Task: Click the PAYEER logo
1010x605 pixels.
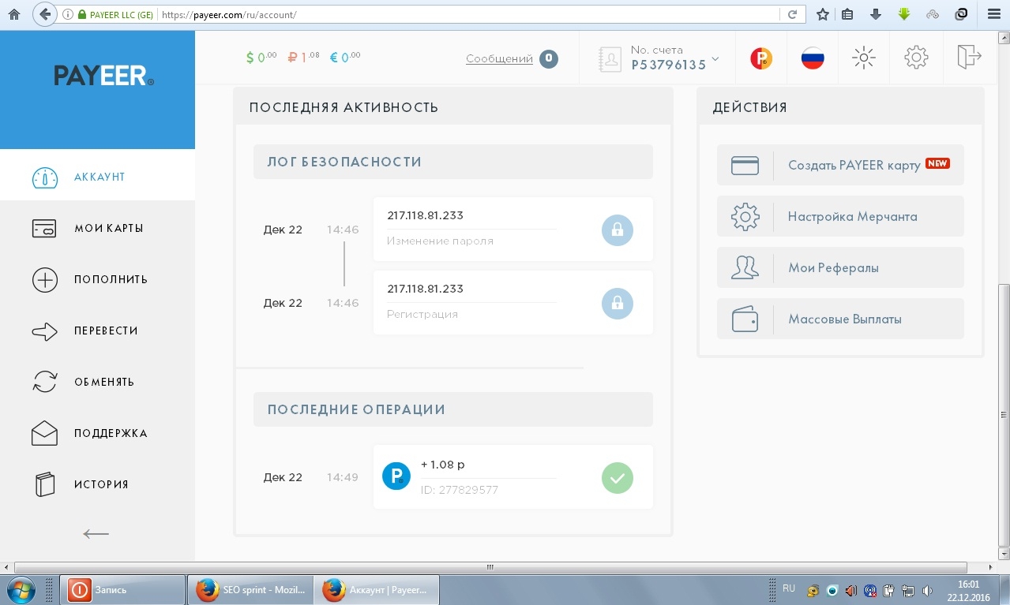Action: coord(103,76)
